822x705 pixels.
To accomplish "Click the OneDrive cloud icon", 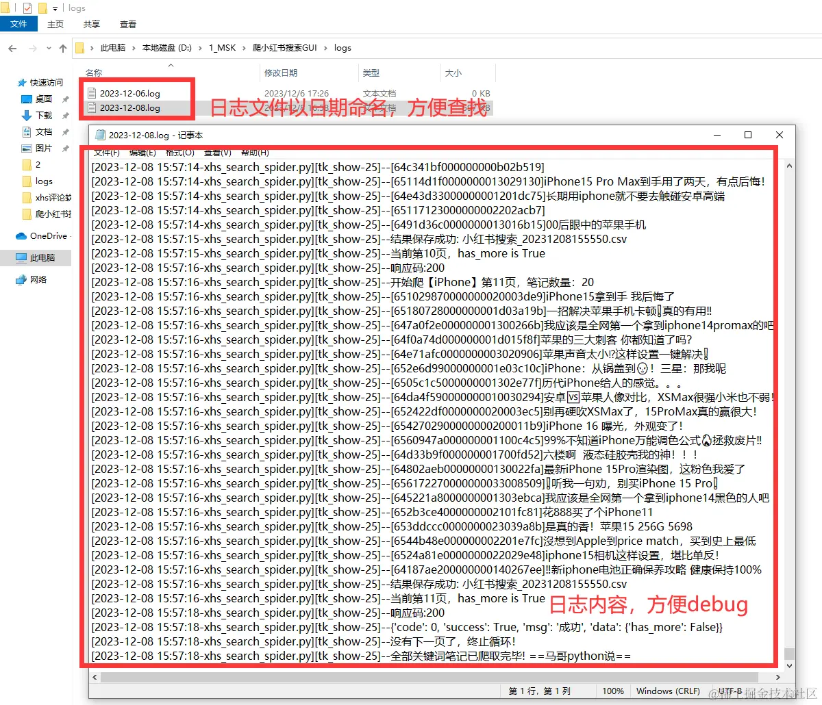I will 21,236.
